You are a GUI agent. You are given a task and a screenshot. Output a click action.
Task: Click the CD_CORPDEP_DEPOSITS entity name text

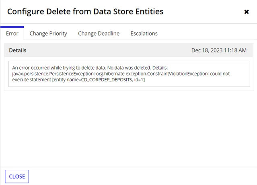point(107,80)
